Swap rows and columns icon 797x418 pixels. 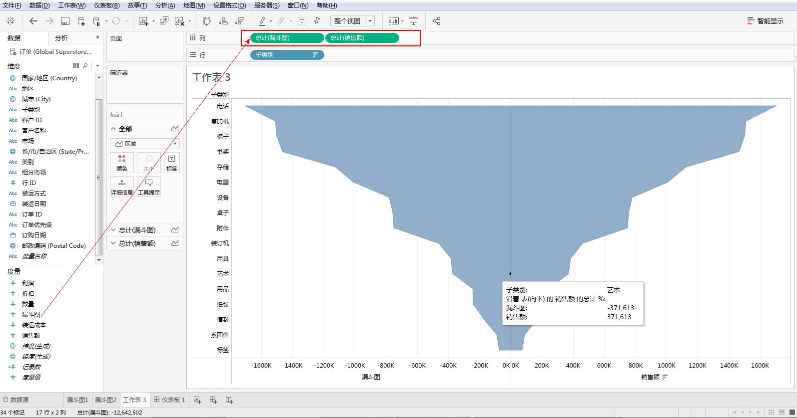(x=207, y=21)
